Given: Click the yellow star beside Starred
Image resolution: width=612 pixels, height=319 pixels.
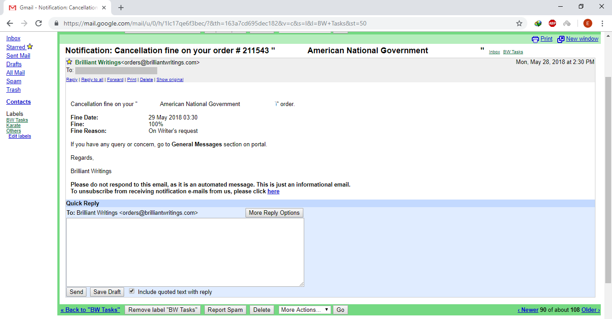Looking at the screenshot, I should tap(30, 47).
